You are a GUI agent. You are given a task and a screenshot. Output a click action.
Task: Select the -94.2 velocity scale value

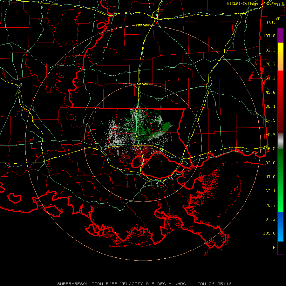(269, 219)
